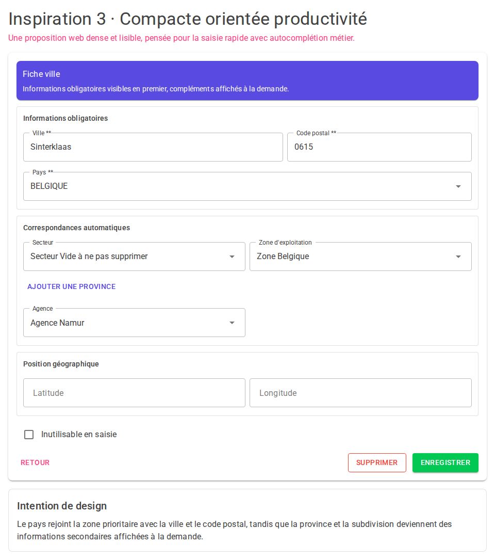Click the Agence dropdown arrow icon

tap(232, 323)
